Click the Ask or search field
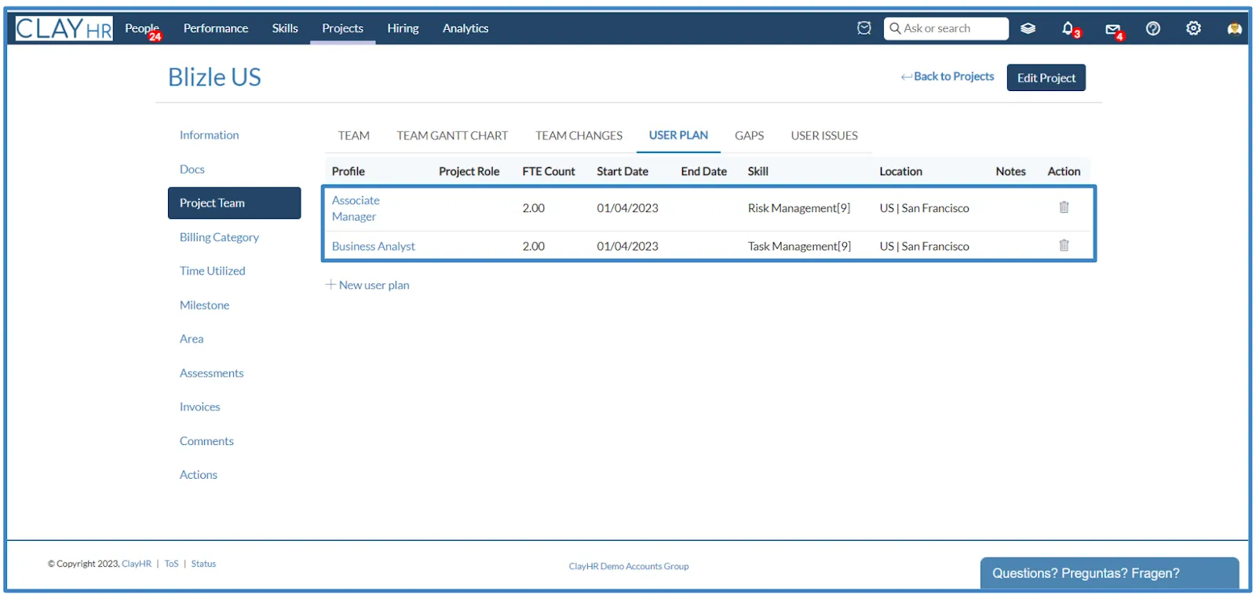Screen dimensions: 1256x595 pyautogui.click(x=946, y=28)
